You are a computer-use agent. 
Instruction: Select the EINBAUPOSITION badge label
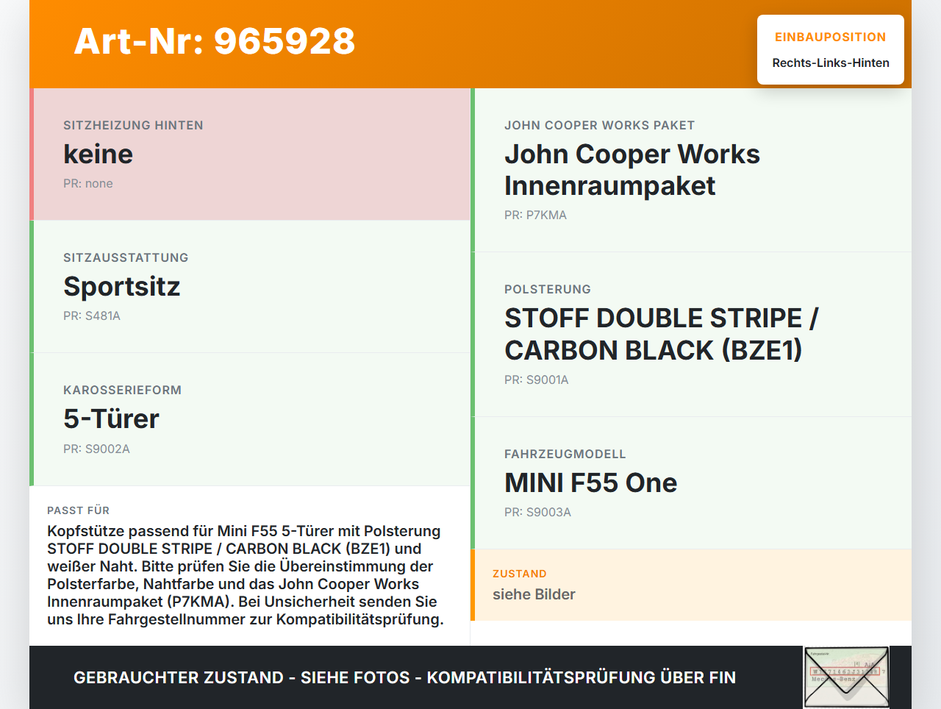pos(830,37)
